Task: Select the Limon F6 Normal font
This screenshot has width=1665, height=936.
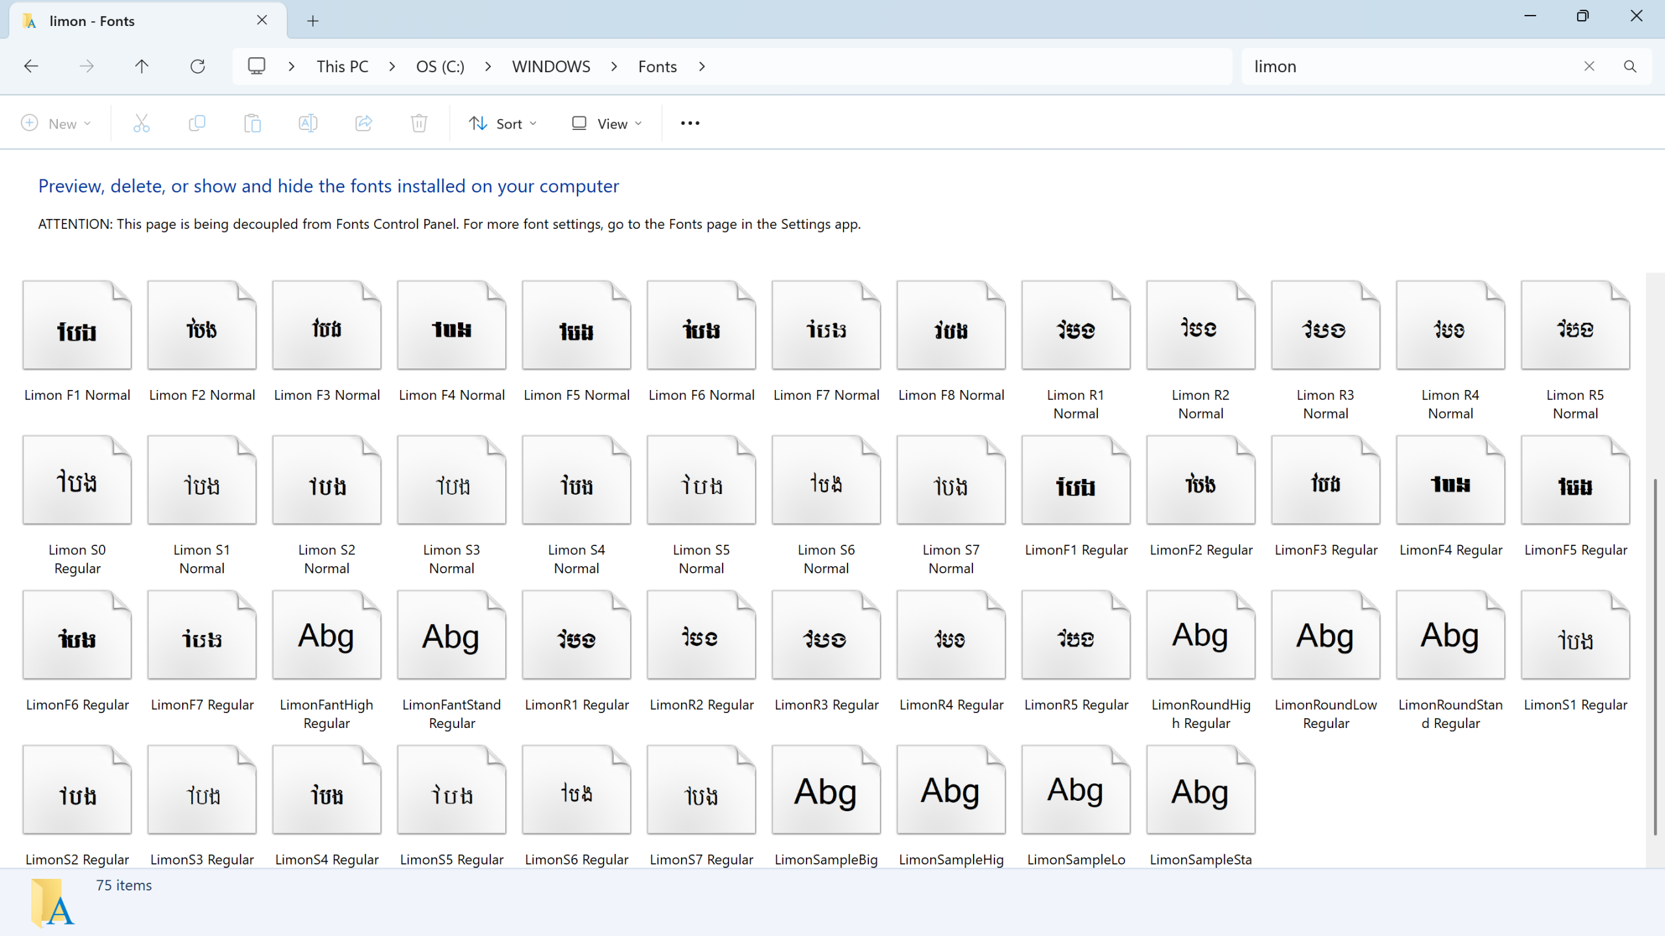Action: click(x=702, y=341)
